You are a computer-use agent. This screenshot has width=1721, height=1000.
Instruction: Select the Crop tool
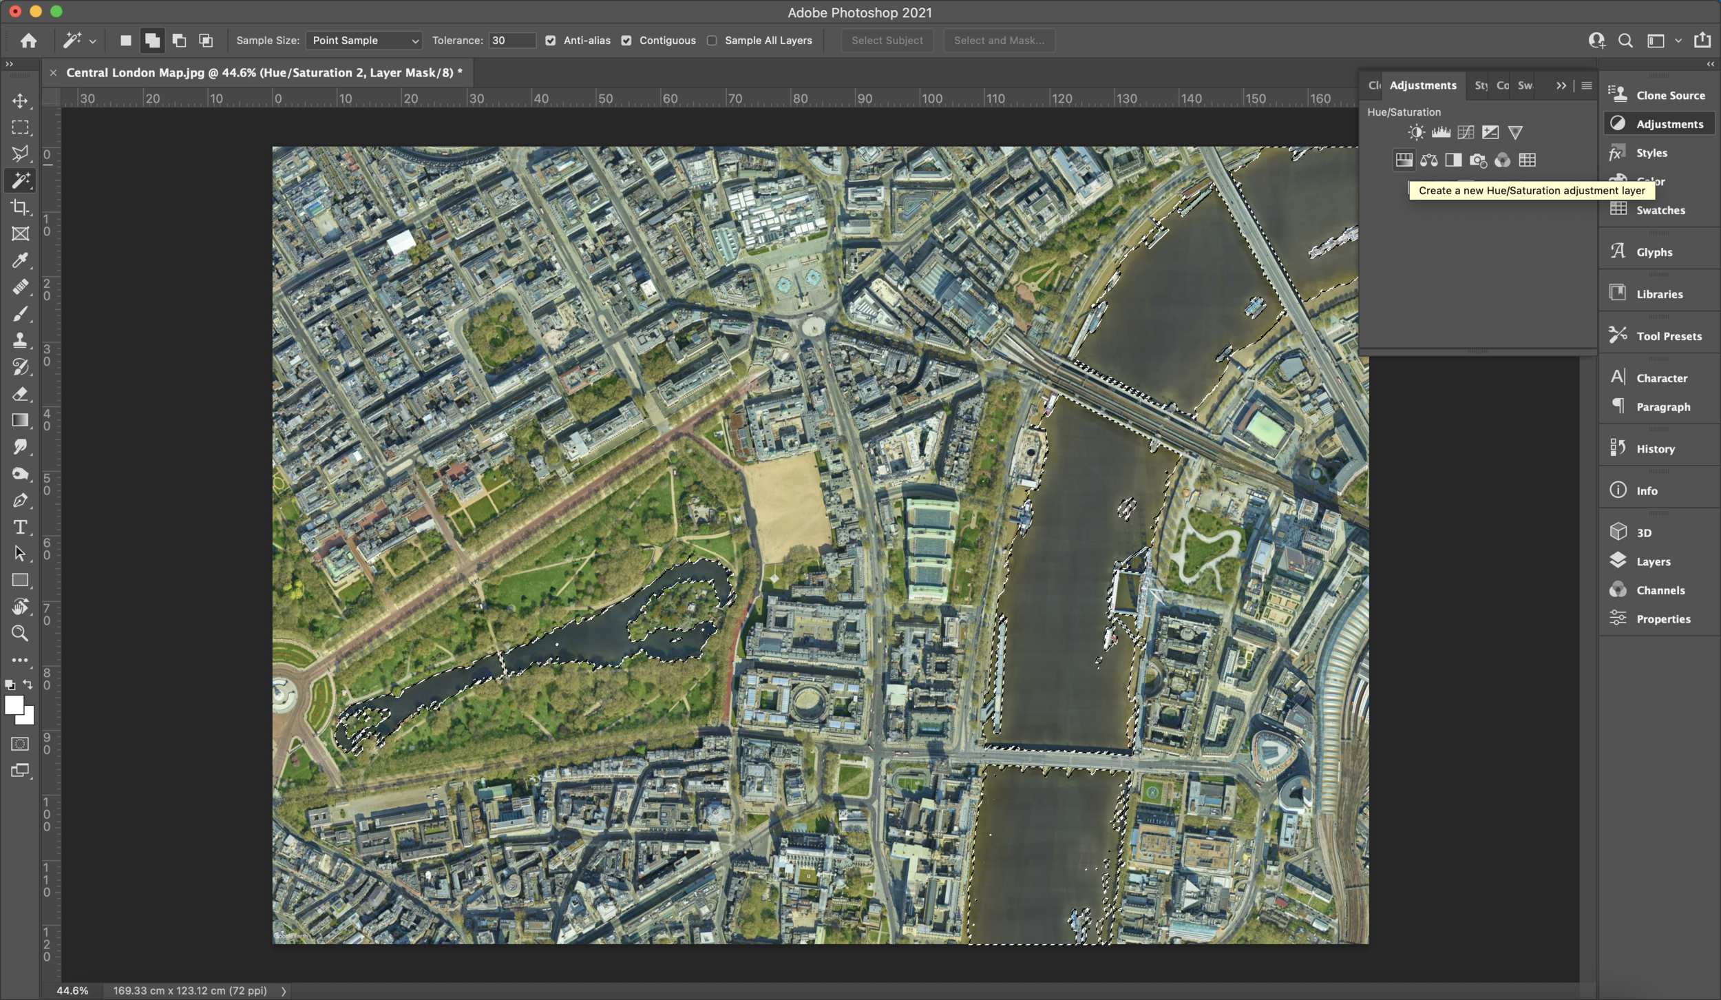pyautogui.click(x=20, y=207)
